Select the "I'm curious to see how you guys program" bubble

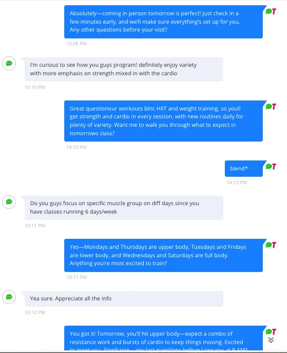[x=124, y=69]
